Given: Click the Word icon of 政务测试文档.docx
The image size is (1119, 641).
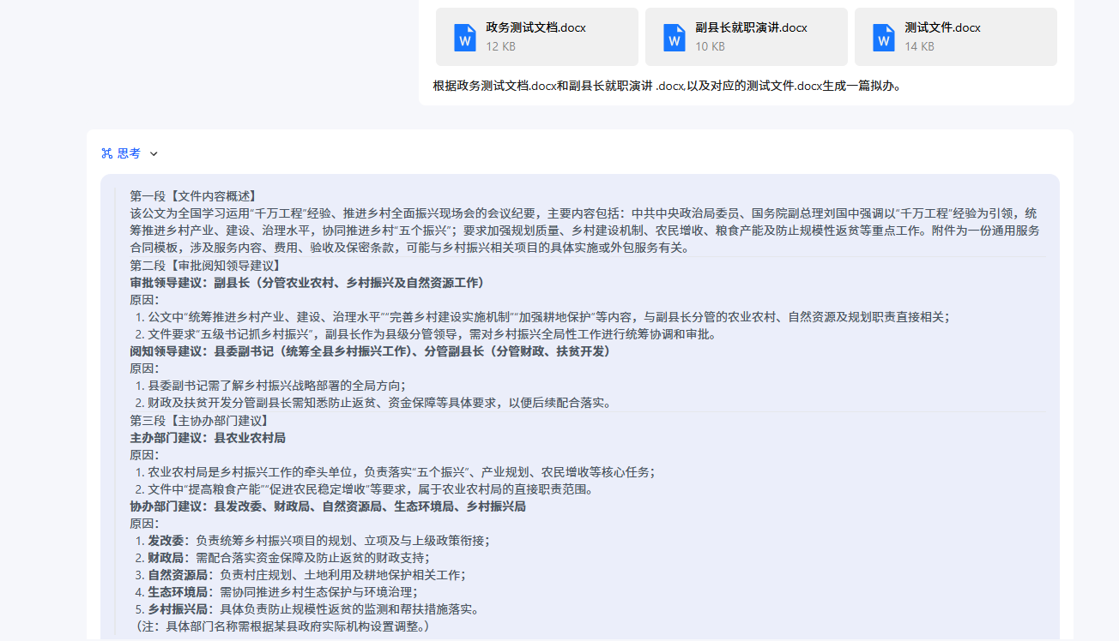Looking at the screenshot, I should (465, 37).
